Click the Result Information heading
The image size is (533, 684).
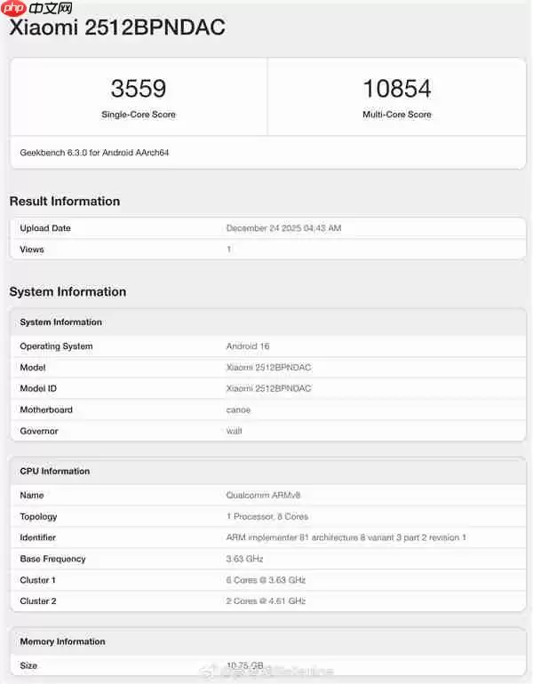pyautogui.click(x=65, y=202)
